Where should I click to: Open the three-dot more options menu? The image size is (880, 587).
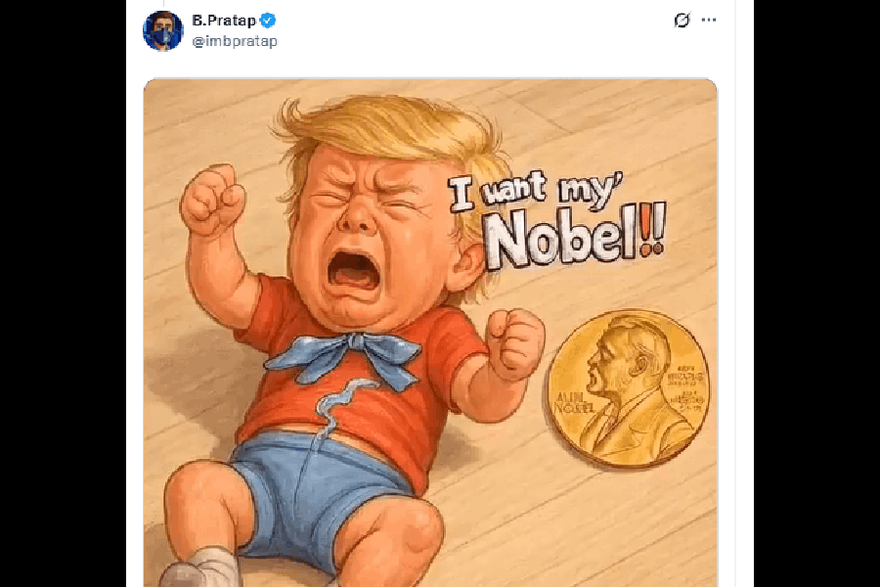[709, 21]
